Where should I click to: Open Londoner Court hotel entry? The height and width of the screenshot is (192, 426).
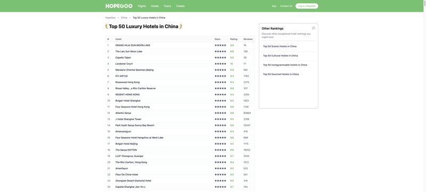coord(124,64)
